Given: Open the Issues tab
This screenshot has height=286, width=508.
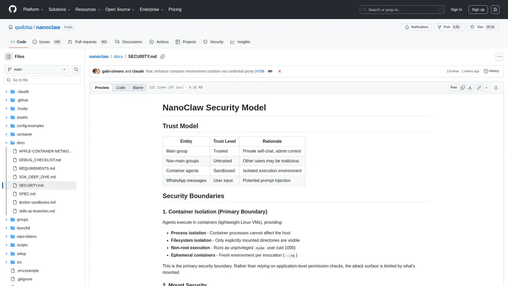Looking at the screenshot, I should point(47,42).
